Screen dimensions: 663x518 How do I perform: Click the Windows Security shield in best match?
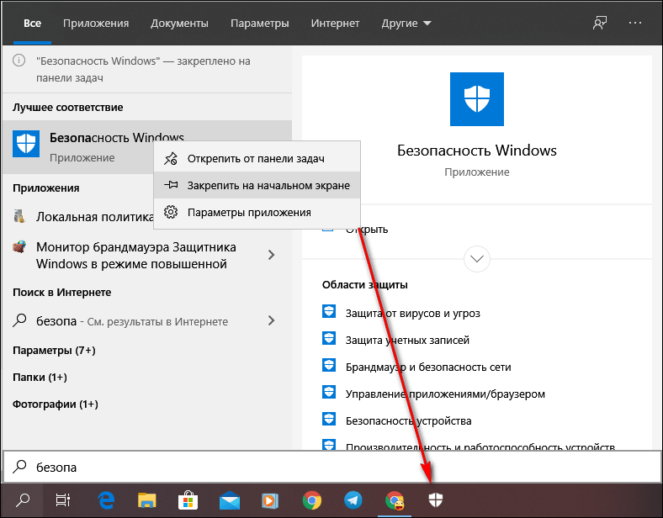point(26,144)
